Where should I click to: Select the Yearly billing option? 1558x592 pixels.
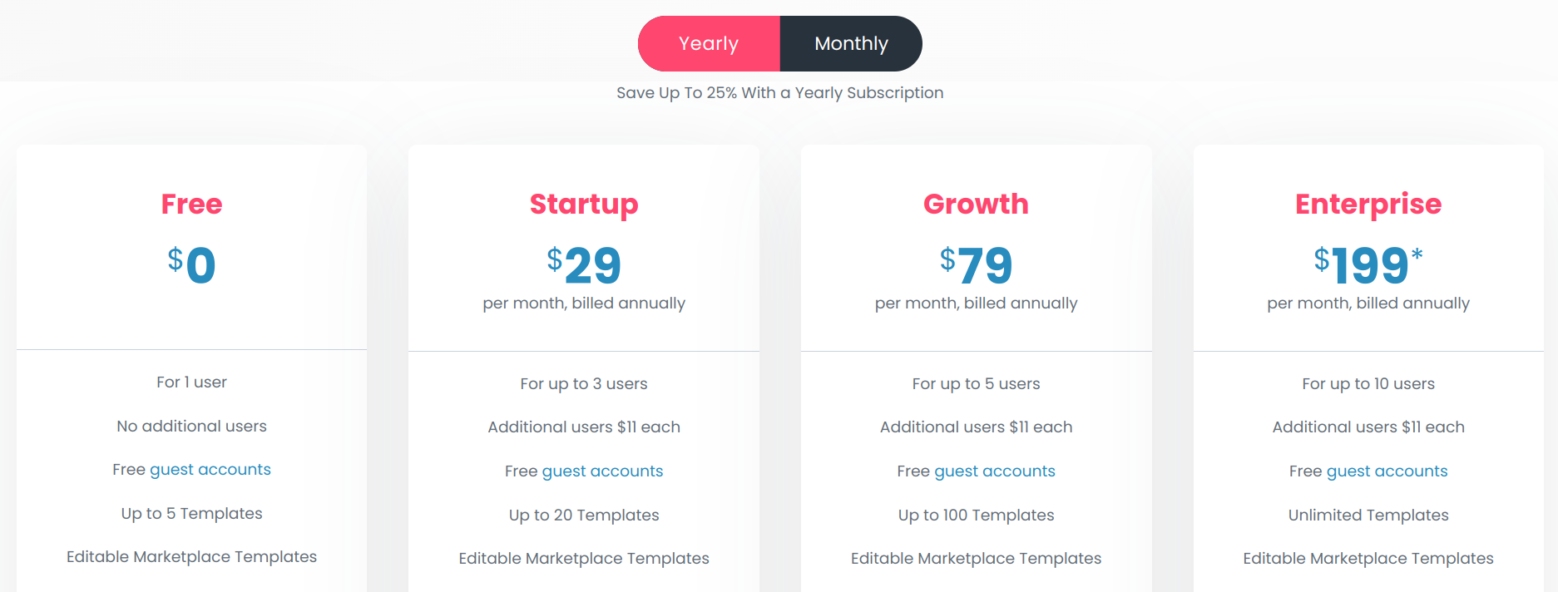pos(709,43)
